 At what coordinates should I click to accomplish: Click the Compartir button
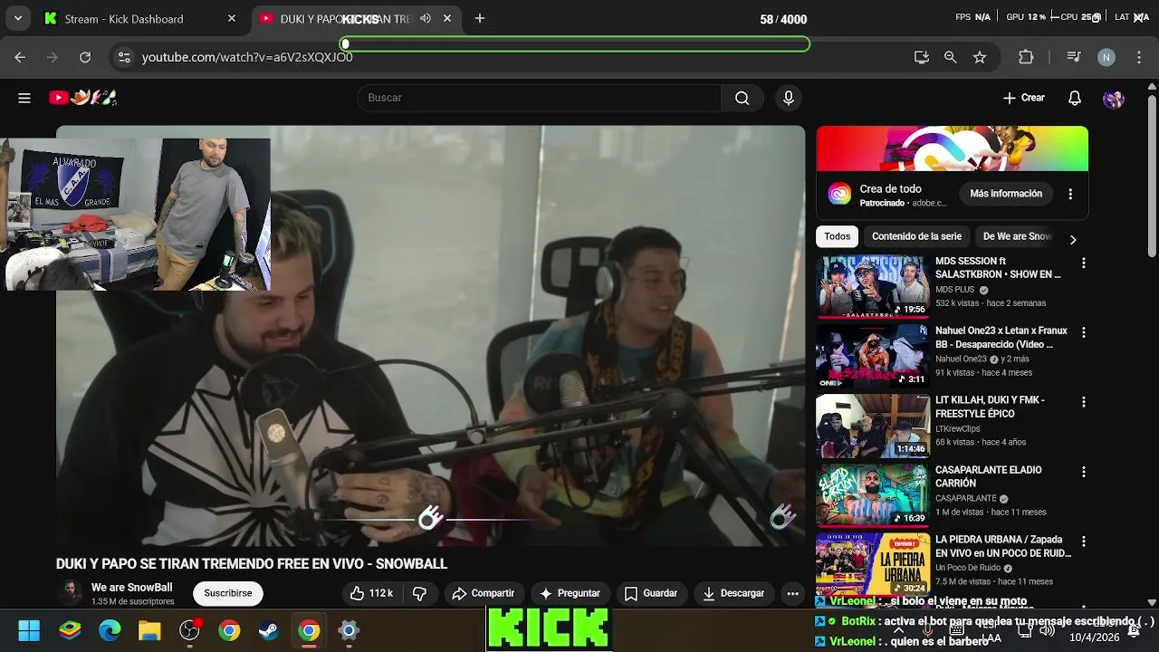pyautogui.click(x=484, y=593)
